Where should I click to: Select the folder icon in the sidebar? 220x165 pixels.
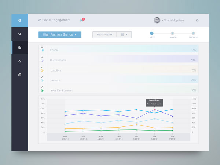[x=20, y=48]
